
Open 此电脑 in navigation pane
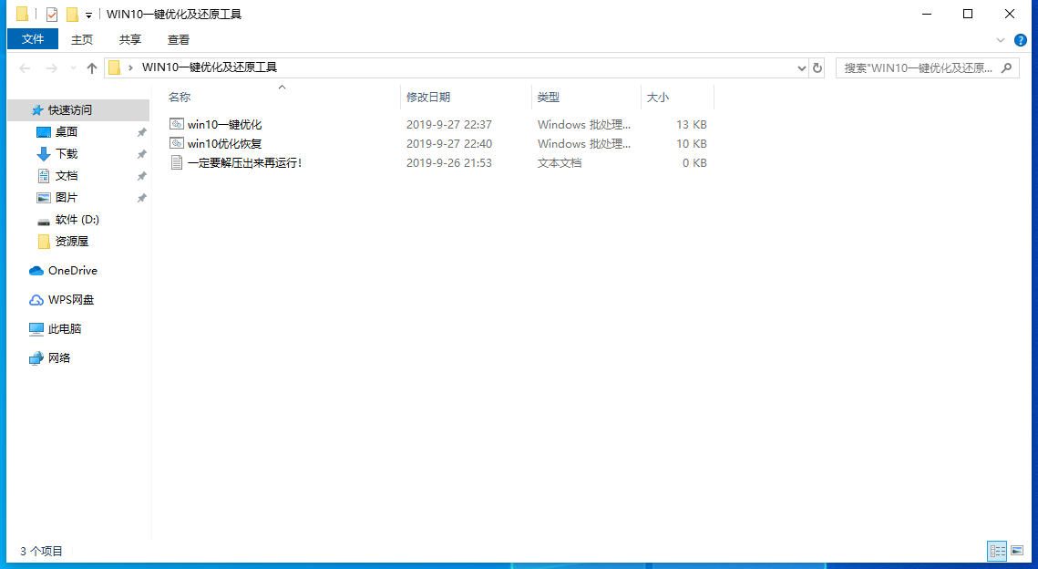pos(64,328)
